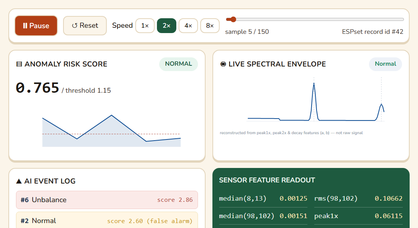Screen dimensions: 418x228
Task: Set speed to 1×
Action: point(145,25)
